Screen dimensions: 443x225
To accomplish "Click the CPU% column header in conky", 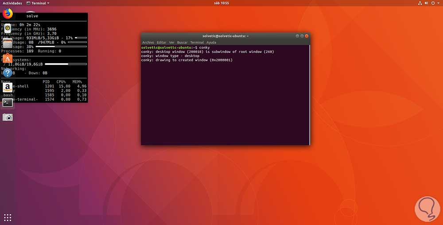I will click(61, 82).
